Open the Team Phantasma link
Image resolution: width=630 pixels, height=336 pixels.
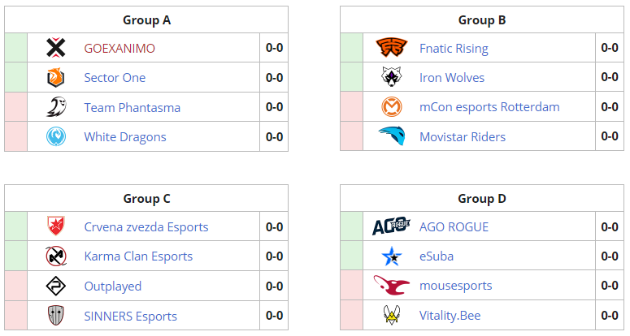click(x=133, y=107)
